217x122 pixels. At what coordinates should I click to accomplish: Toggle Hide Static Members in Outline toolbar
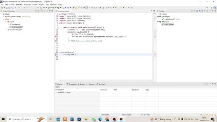pos(202,11)
